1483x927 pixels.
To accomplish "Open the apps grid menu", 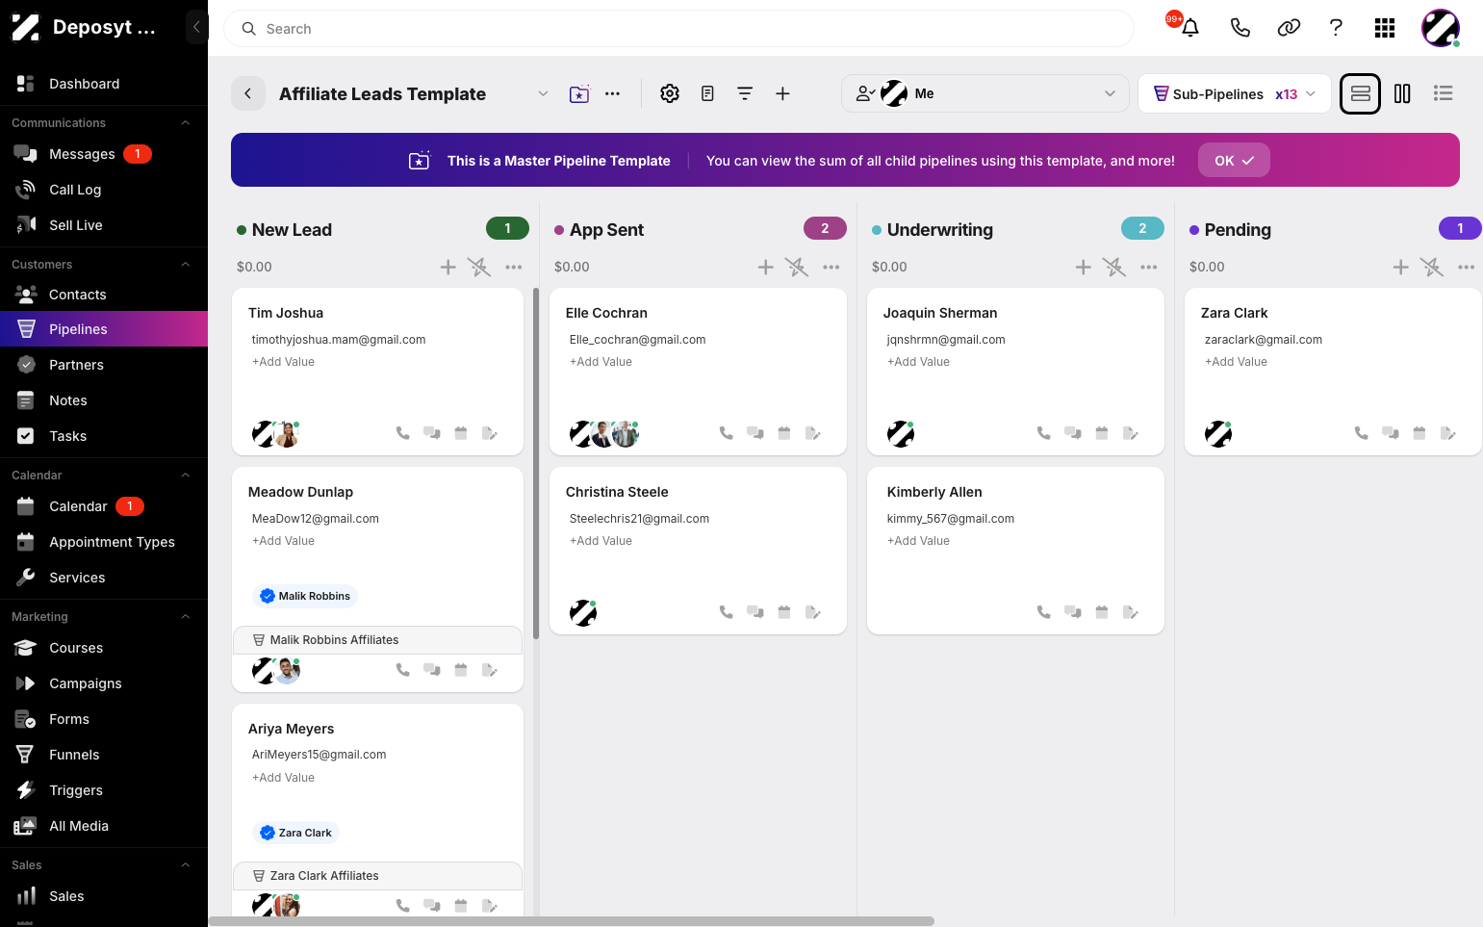I will pos(1385,28).
